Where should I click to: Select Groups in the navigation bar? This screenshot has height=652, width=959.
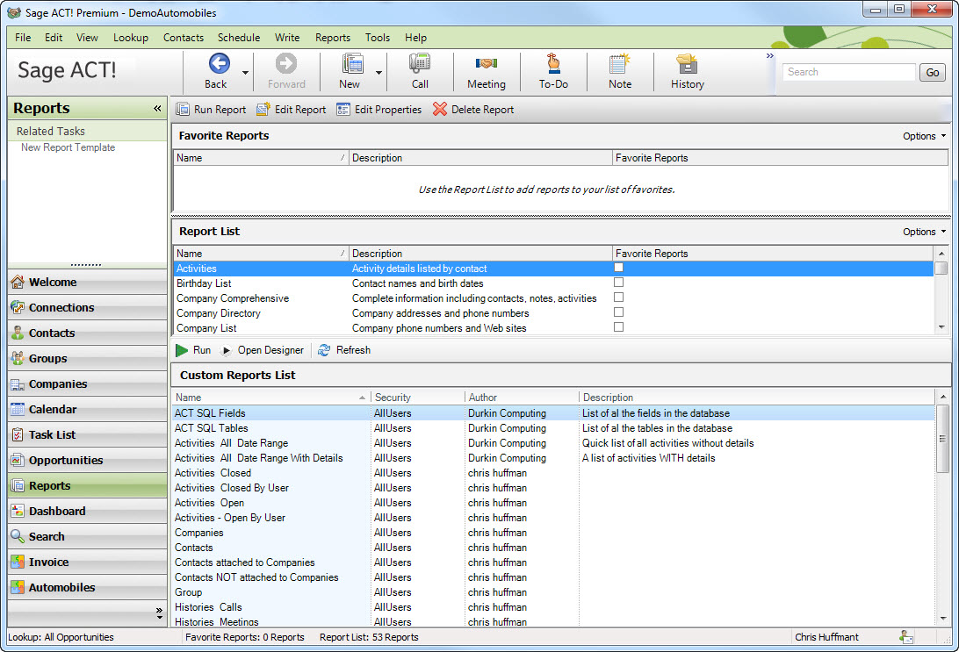pyautogui.click(x=87, y=359)
